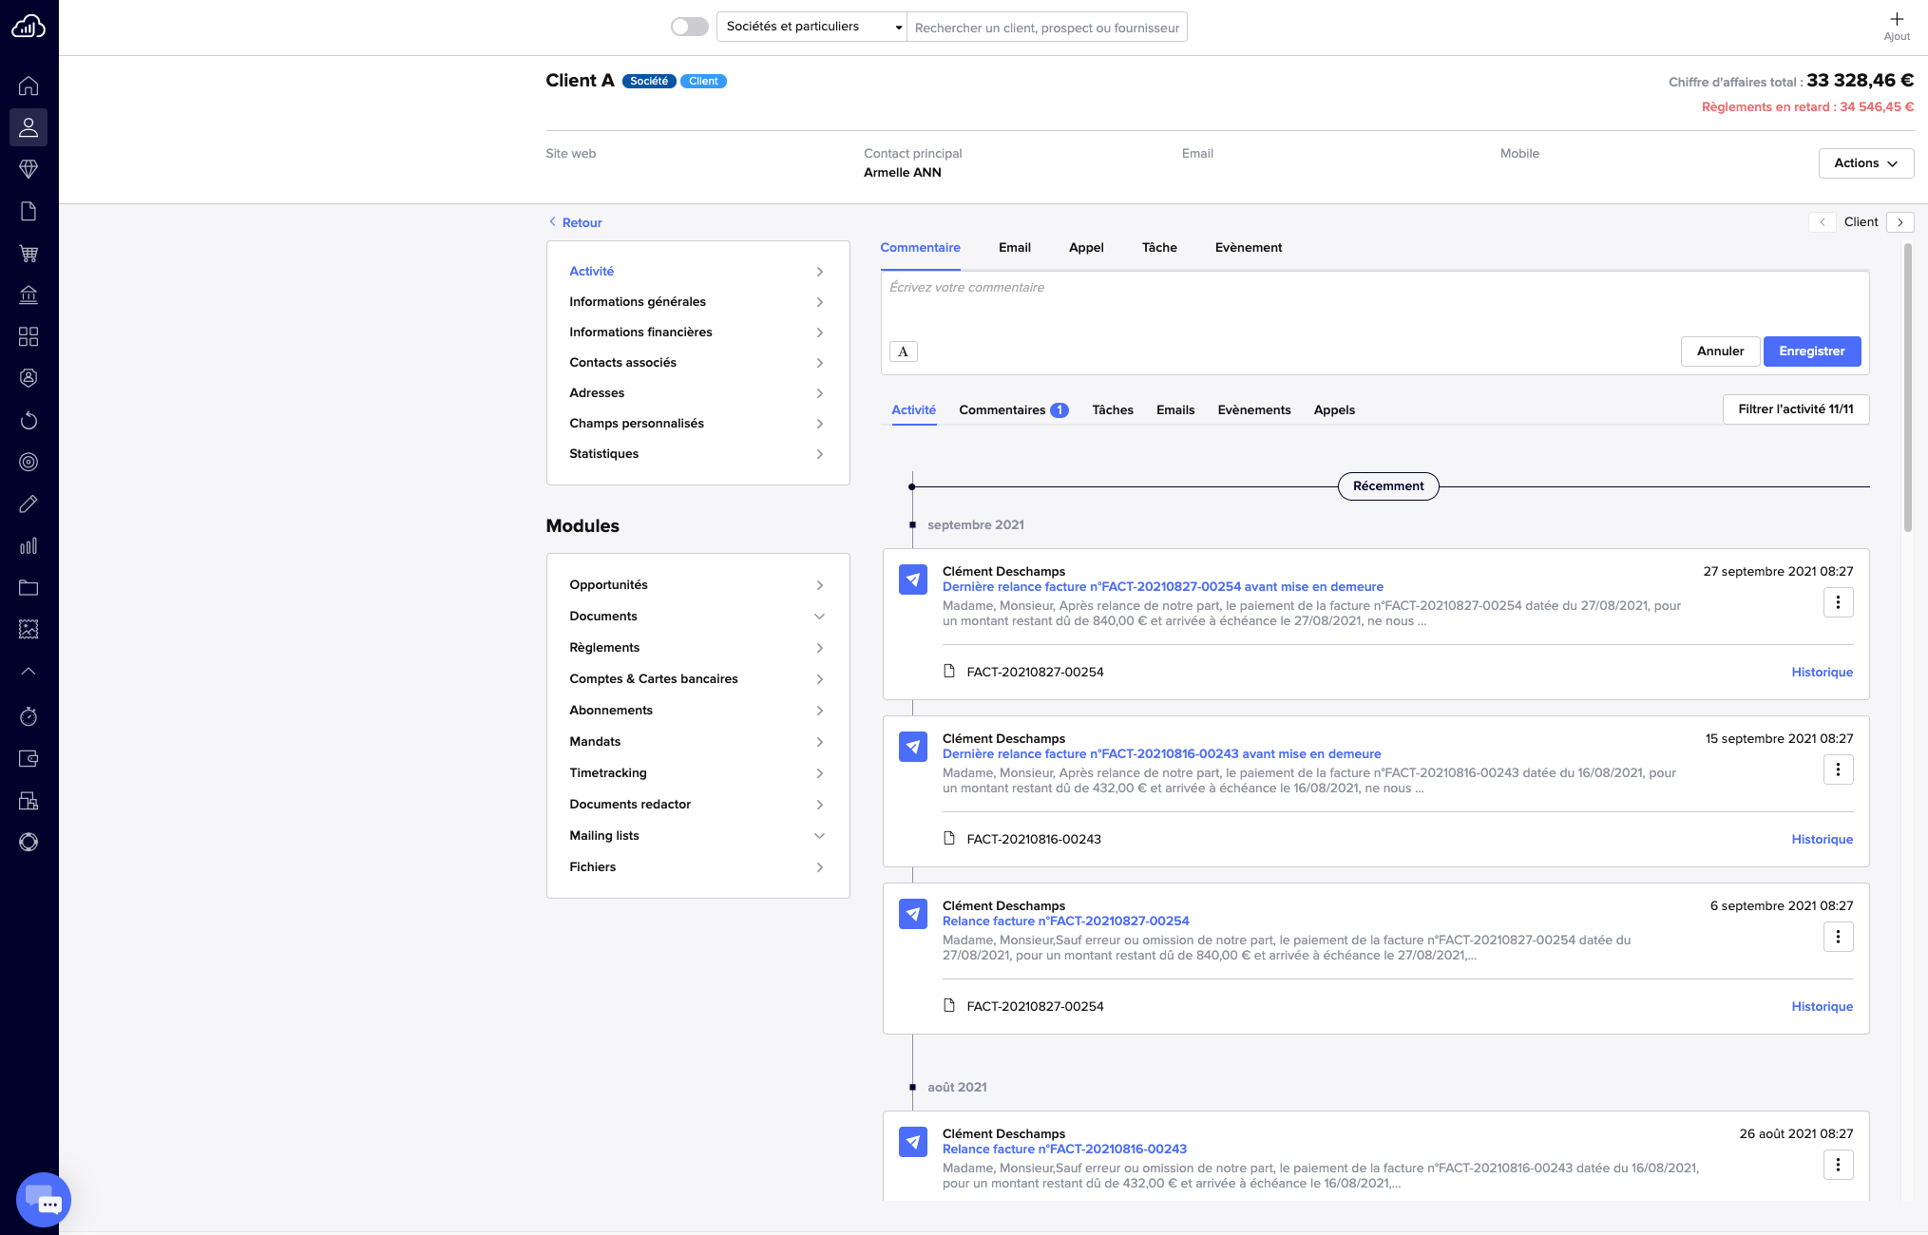Click the text formatting A icon

point(903,351)
